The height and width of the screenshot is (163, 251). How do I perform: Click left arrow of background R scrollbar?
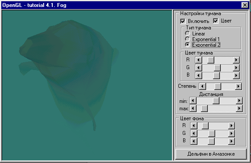(x=194, y=126)
